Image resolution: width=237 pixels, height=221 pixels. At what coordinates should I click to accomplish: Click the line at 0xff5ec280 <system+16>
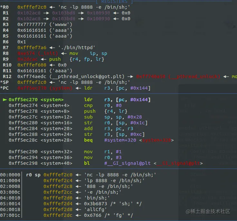click(x=78, y=123)
